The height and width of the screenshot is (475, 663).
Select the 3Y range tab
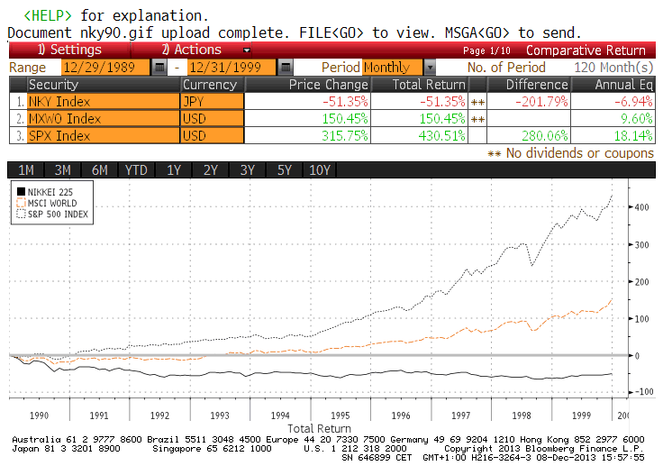247,170
